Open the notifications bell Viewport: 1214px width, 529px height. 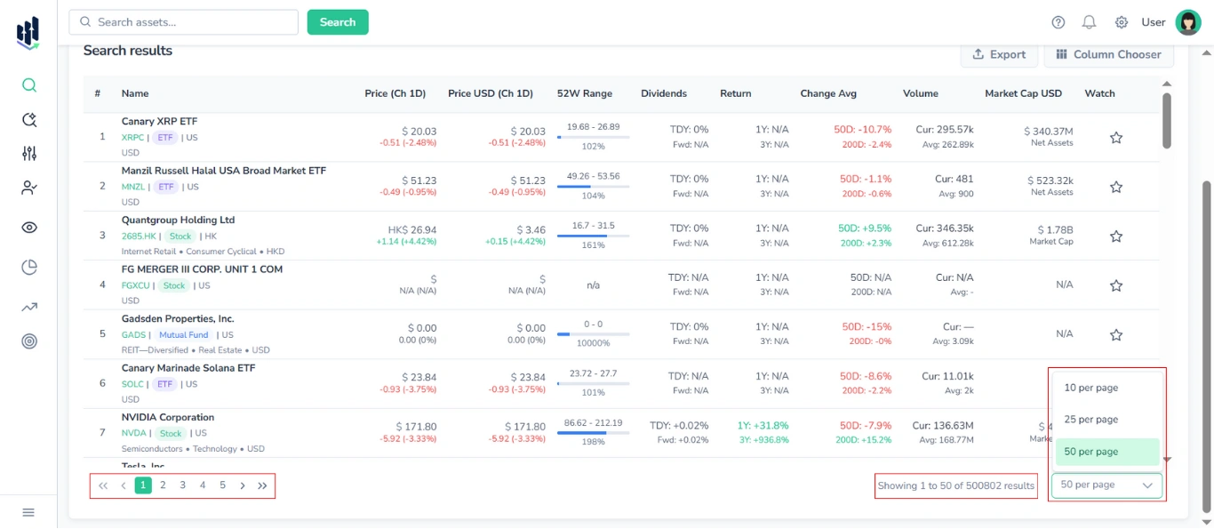[1089, 22]
